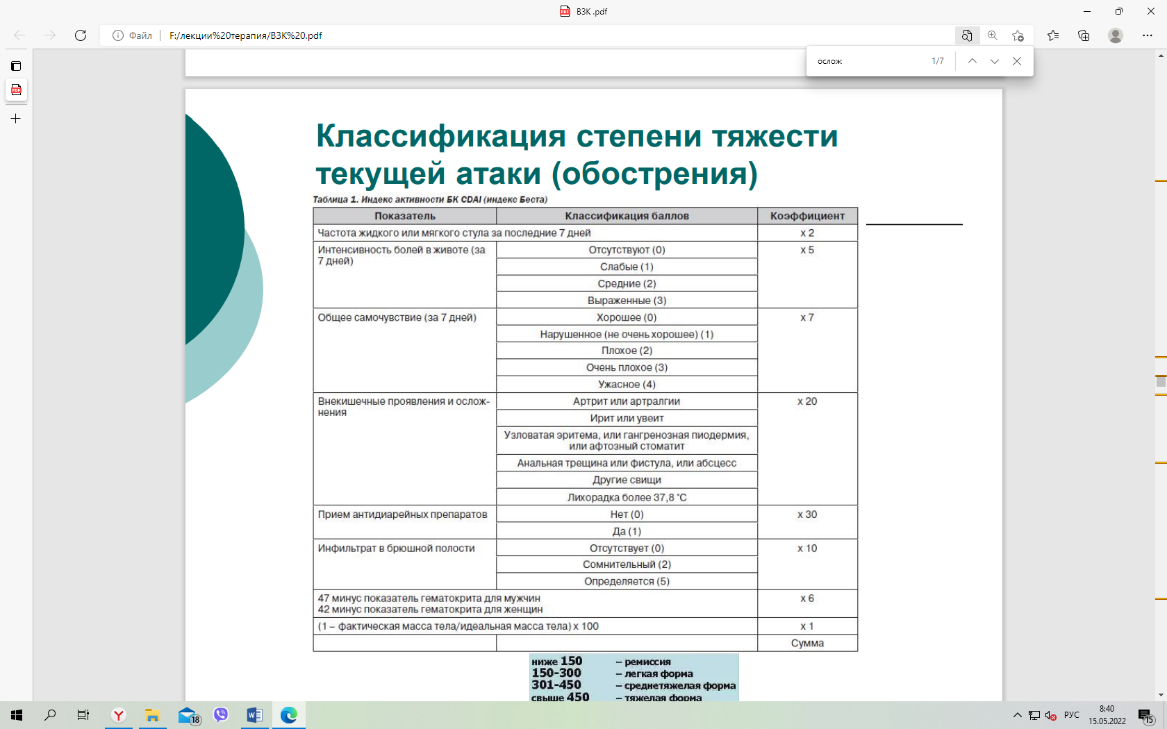Jump to the next search result
1167x729 pixels.
pos(995,61)
